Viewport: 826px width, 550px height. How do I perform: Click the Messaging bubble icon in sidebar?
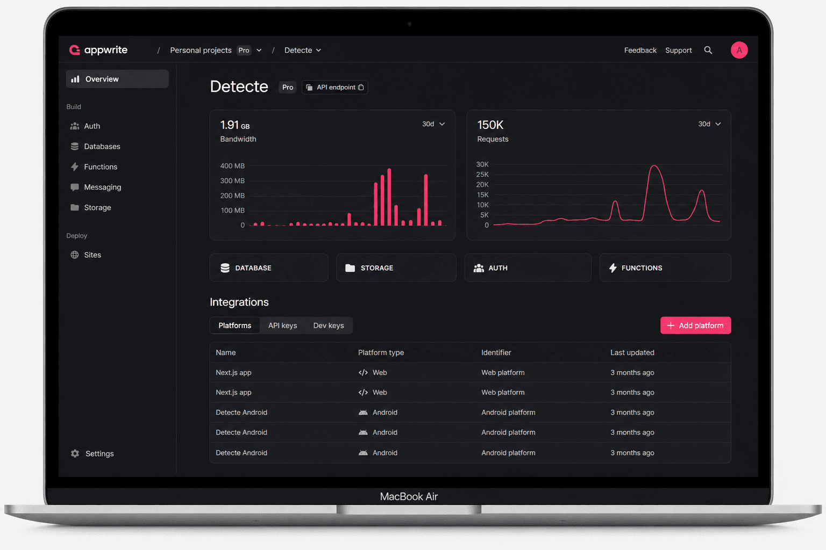[x=75, y=187]
